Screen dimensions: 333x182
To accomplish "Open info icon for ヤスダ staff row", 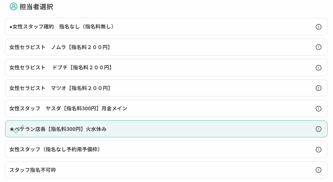I will click(318, 109).
